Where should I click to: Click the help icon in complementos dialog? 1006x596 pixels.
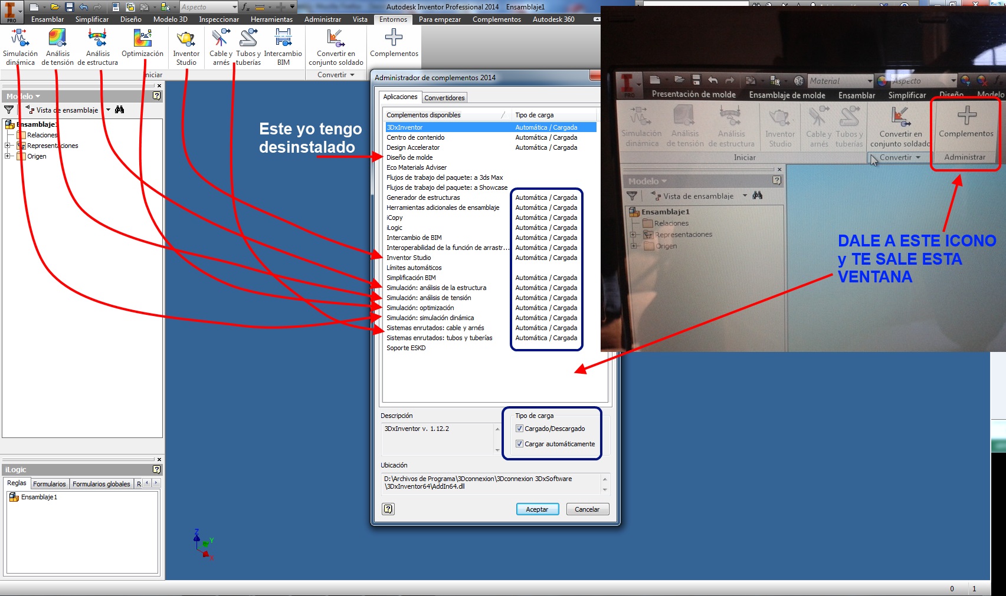tap(388, 509)
